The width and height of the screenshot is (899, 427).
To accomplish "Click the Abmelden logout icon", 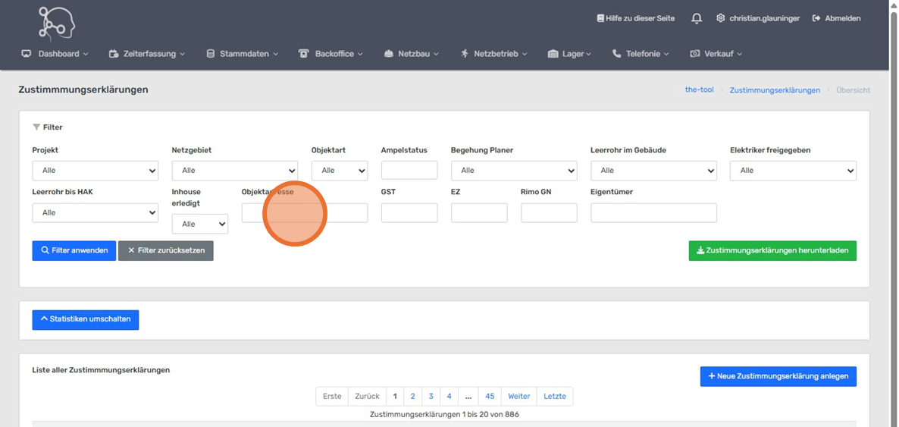I will [816, 18].
